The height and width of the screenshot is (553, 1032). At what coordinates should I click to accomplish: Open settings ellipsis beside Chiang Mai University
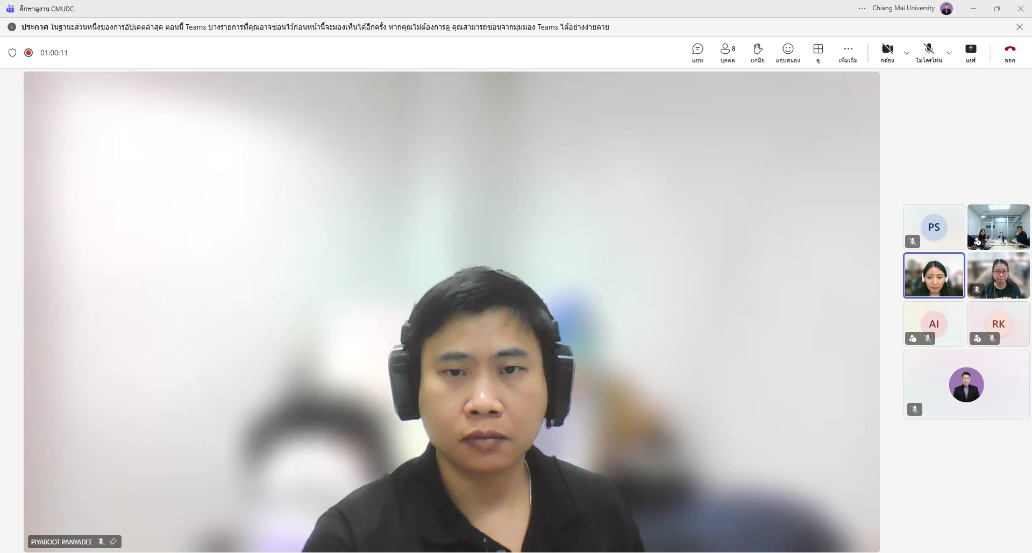(862, 9)
